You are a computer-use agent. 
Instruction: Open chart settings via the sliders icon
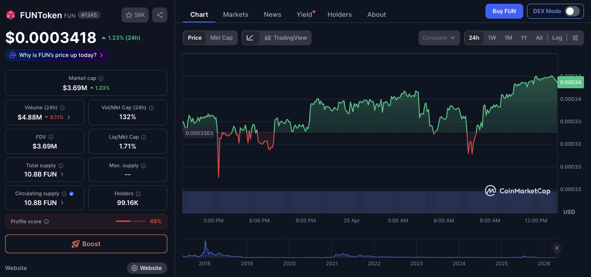click(x=575, y=37)
